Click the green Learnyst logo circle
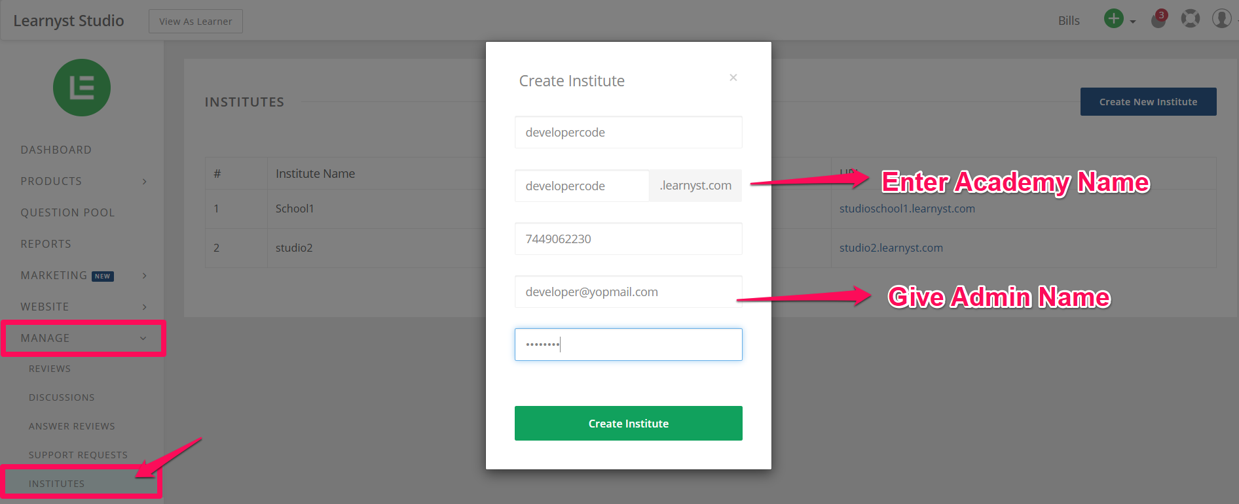The width and height of the screenshot is (1239, 504). (82, 88)
